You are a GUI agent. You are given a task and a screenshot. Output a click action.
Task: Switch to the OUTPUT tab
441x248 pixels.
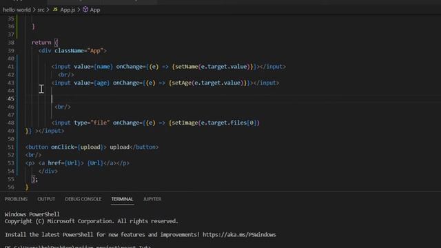tap(46, 199)
